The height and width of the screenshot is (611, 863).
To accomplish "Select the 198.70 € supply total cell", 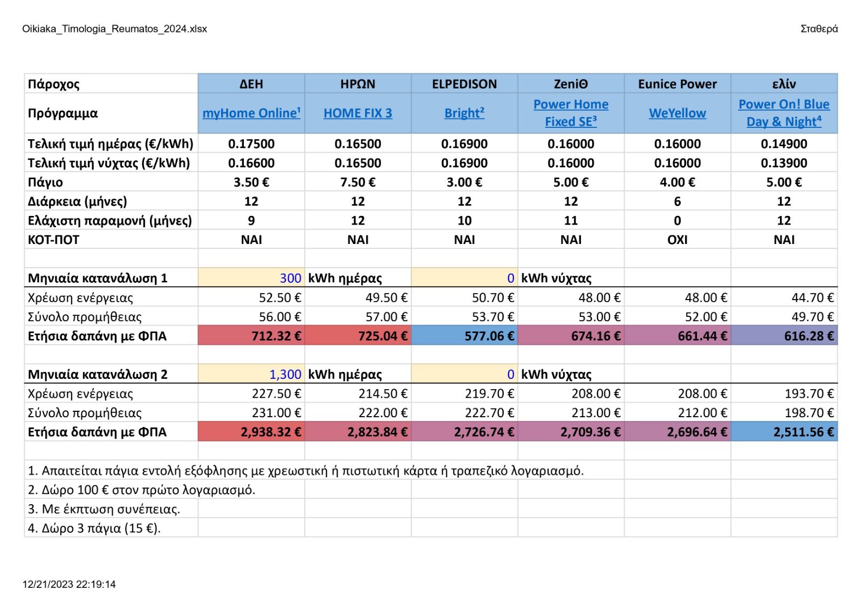I will click(x=784, y=412).
